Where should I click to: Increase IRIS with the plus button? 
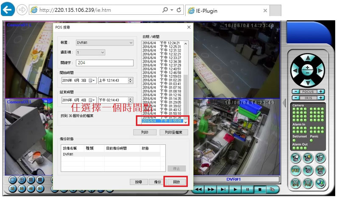tap(321, 98)
